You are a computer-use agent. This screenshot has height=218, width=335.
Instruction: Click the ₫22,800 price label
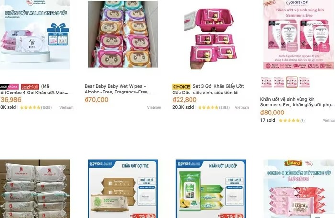184,100
